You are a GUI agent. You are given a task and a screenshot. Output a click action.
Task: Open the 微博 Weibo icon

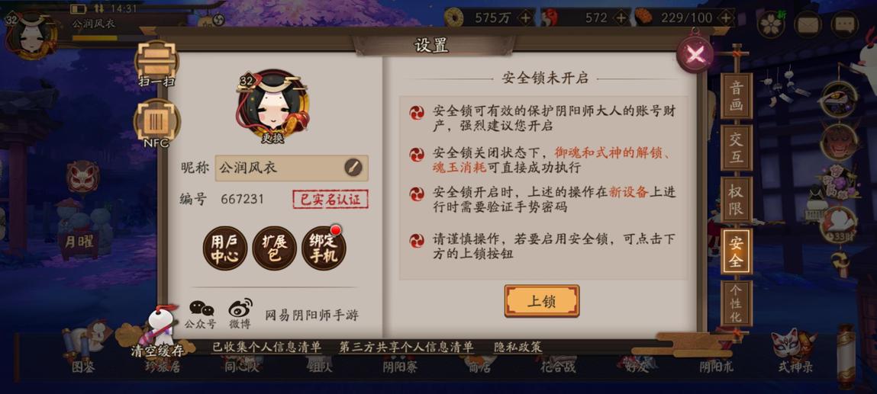coord(240,314)
